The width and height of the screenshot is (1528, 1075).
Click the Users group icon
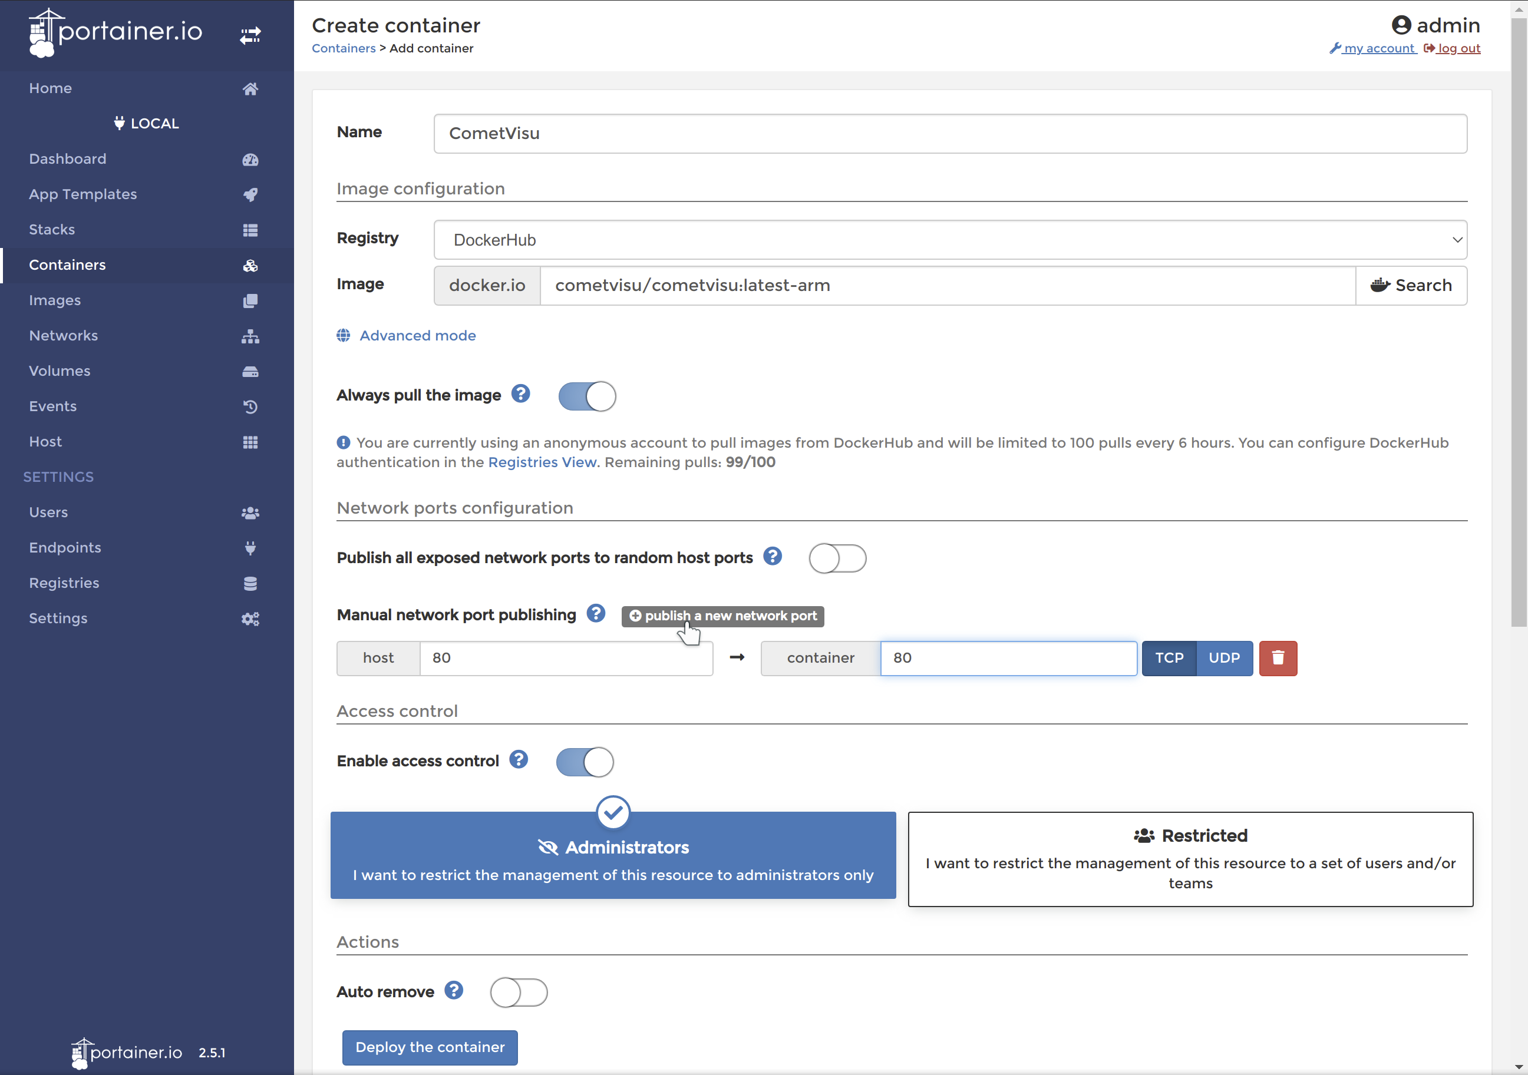click(250, 513)
